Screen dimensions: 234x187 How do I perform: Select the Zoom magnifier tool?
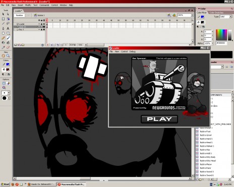8,55
